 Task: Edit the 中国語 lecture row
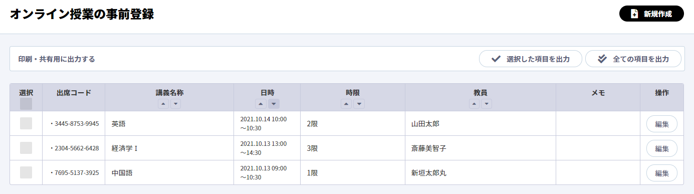662,173
